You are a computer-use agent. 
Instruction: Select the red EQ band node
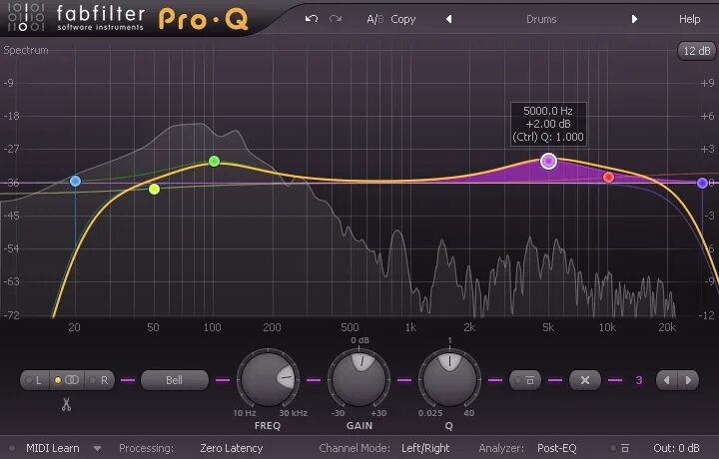click(x=608, y=177)
